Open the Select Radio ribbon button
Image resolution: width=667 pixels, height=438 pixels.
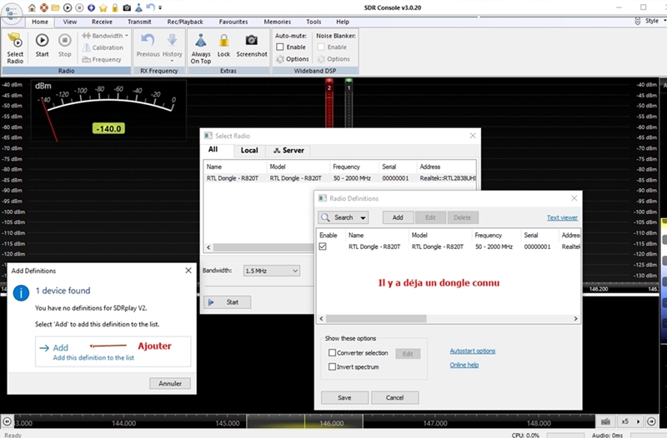click(15, 48)
